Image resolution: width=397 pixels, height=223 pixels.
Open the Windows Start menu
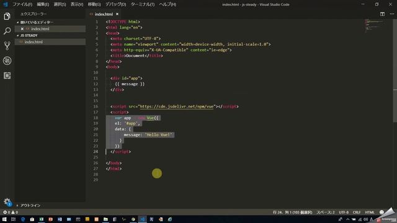(4, 219)
